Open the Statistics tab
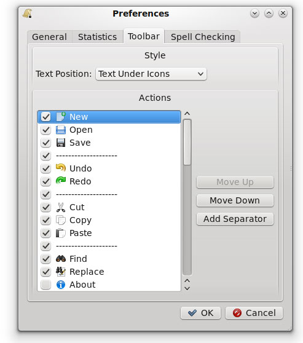This screenshot has height=343, width=303. click(x=97, y=37)
